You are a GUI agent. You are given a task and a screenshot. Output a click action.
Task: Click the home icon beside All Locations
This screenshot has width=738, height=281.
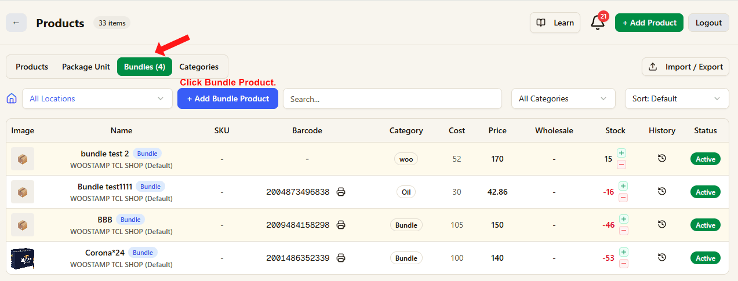11,98
